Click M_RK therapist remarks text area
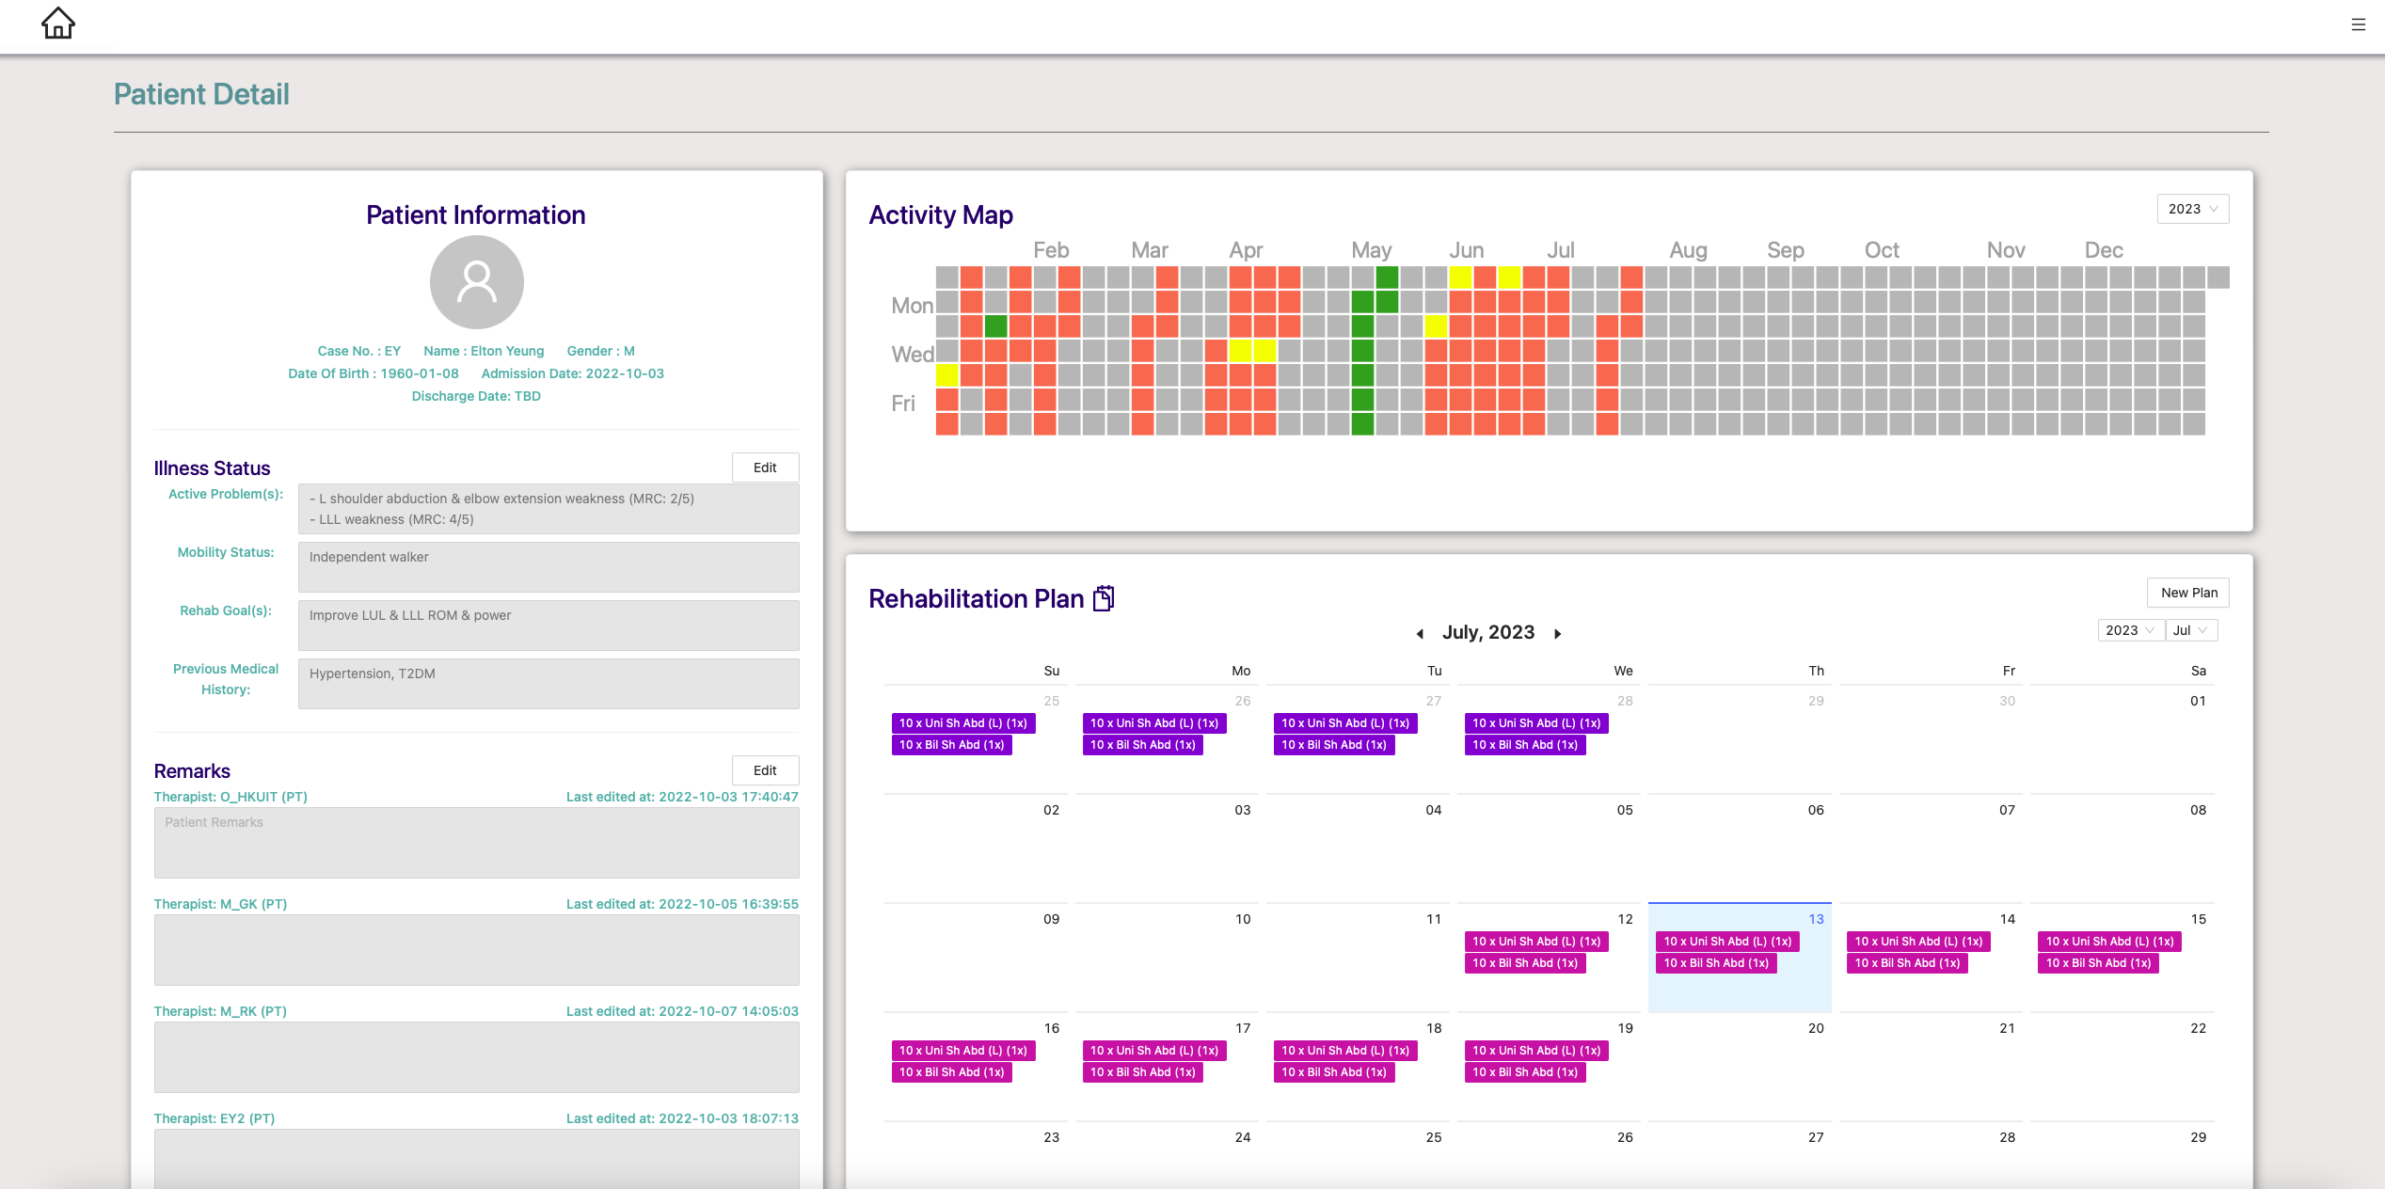Image resolution: width=2385 pixels, height=1189 pixels. 476,1057
